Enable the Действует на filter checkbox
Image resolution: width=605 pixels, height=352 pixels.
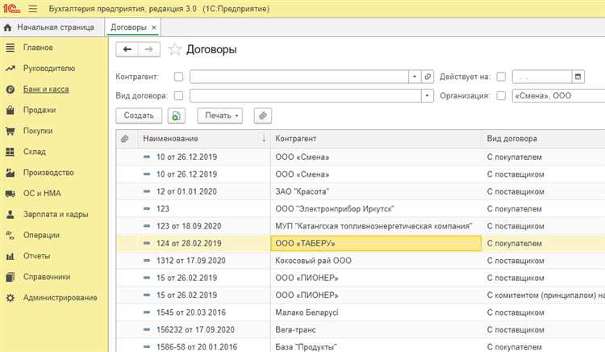point(501,77)
